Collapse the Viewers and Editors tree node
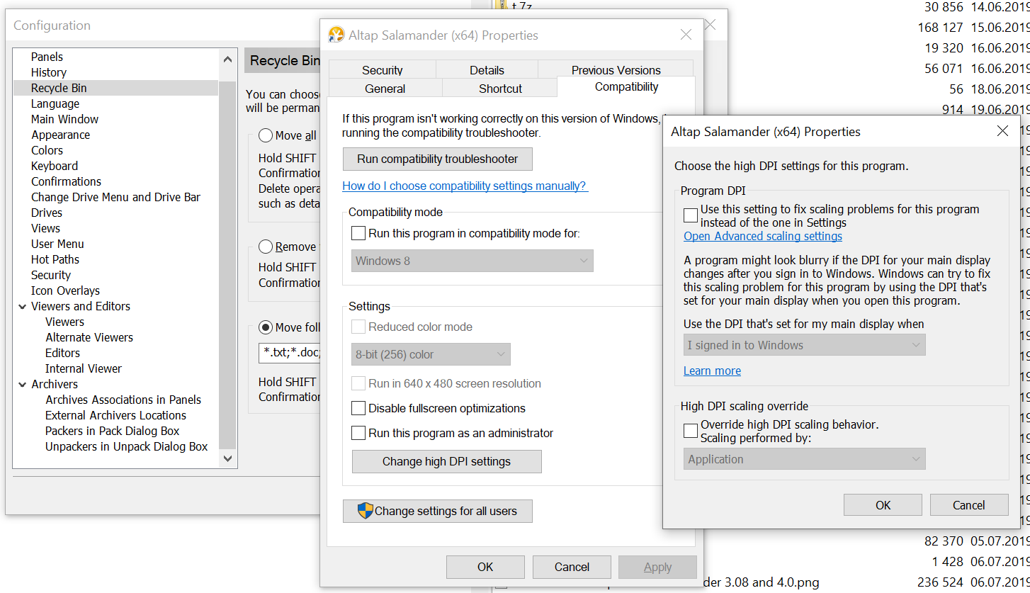The height and width of the screenshot is (593, 1030). click(22, 307)
